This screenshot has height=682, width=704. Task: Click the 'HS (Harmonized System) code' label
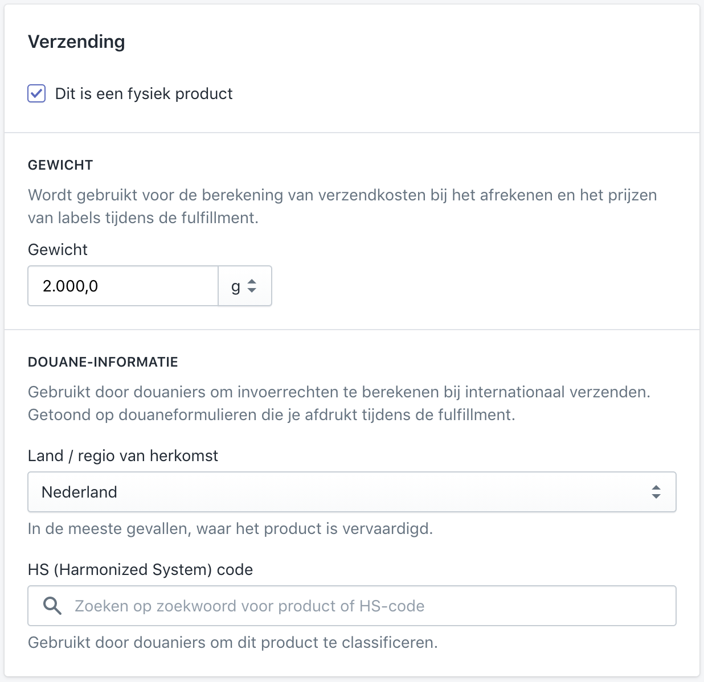click(x=140, y=569)
